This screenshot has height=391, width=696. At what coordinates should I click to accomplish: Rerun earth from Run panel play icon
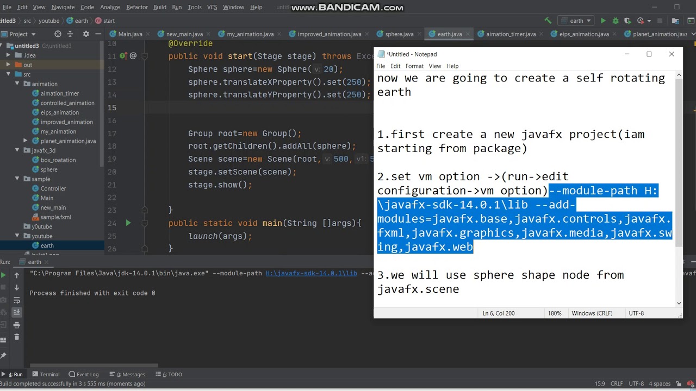tap(4, 275)
